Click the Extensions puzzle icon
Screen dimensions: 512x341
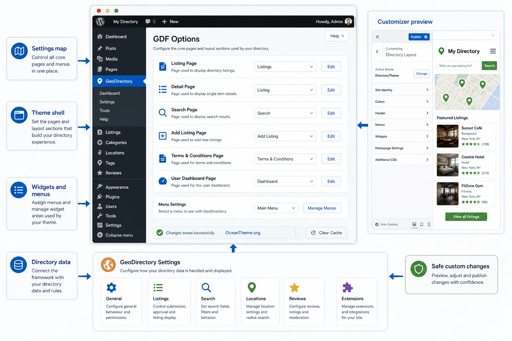[348, 287]
